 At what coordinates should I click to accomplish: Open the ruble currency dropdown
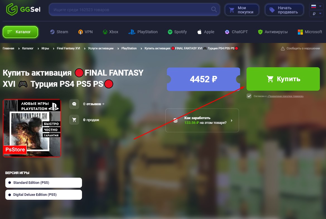316,14
